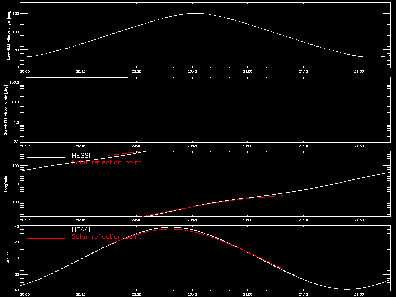Screen dimensions: 396x297
Task: Click the -20 tick label on Latitude plot
Action: (x=16, y=275)
